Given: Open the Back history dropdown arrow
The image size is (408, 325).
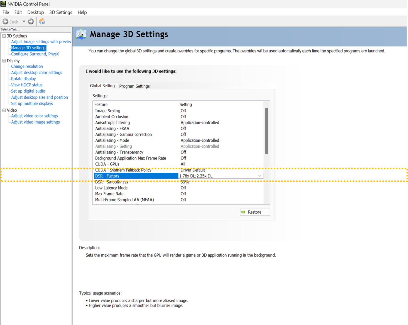Looking at the screenshot, I should coord(24,22).
